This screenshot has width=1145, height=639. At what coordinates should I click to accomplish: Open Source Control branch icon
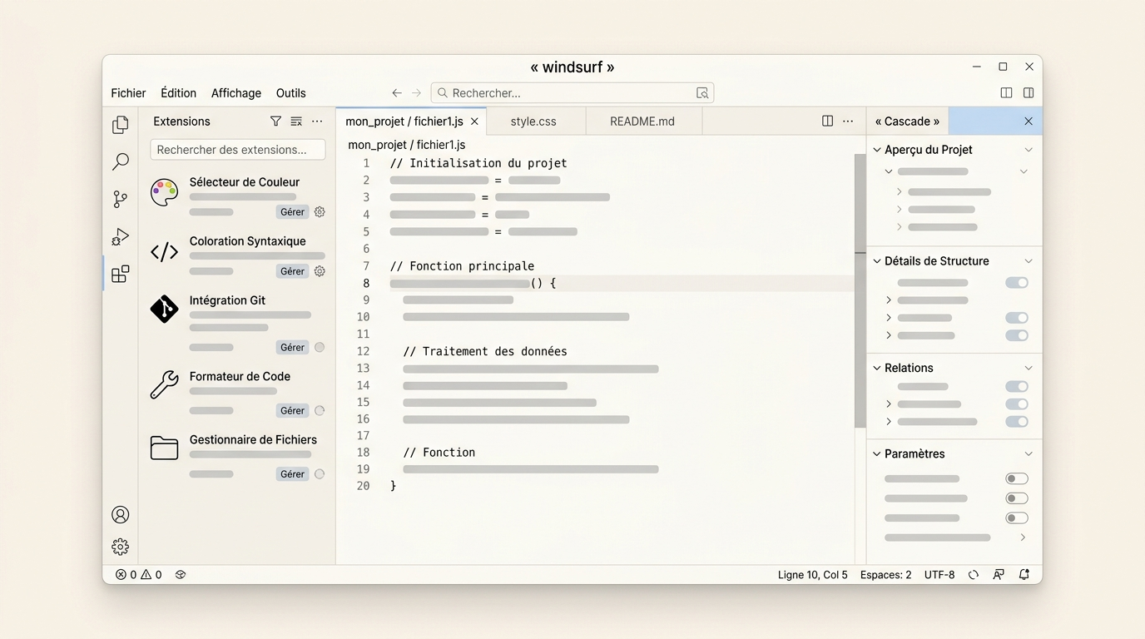click(x=121, y=199)
